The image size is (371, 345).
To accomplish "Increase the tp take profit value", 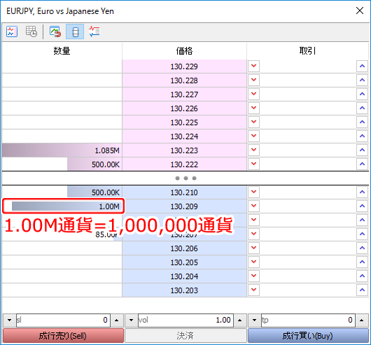I will tap(361, 321).
